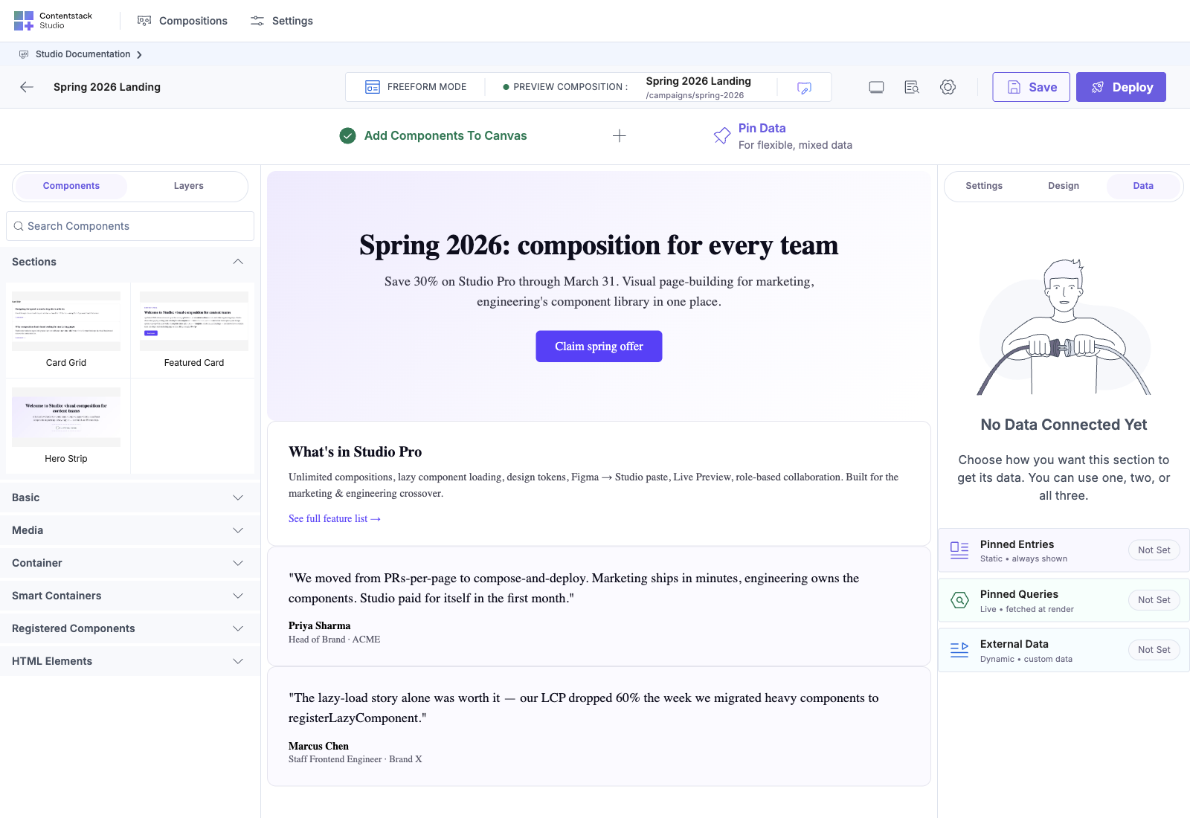Click the Studio Documentation breadcrumb icon
This screenshot has height=818, width=1190.
(x=24, y=54)
